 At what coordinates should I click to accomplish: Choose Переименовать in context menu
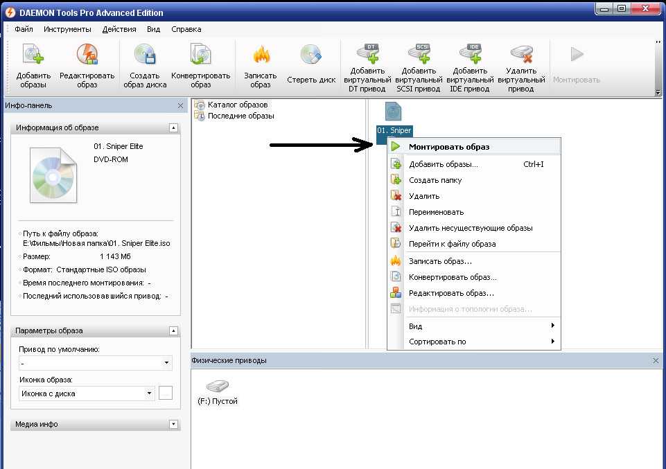474,212
